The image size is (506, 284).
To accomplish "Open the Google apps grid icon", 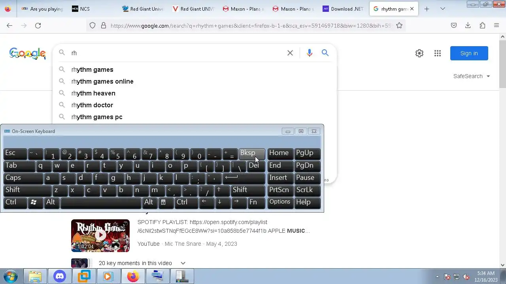I will tap(438, 53).
